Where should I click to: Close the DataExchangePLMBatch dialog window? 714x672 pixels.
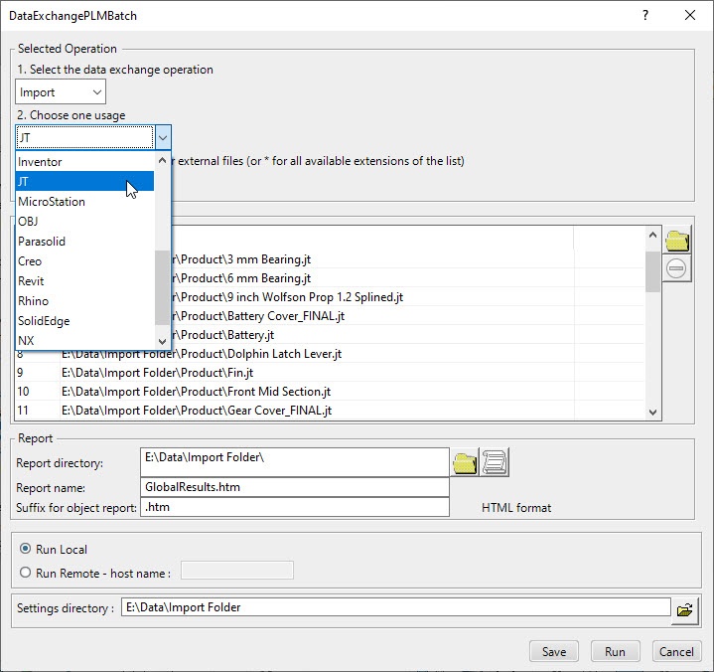coord(690,16)
